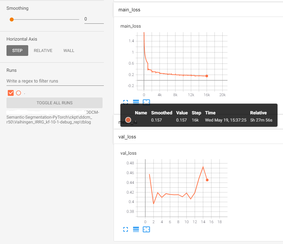Image resolution: width=283 pixels, height=244 pixels.
Task: Expand the val_loss chart to full size
Action: 126,229
